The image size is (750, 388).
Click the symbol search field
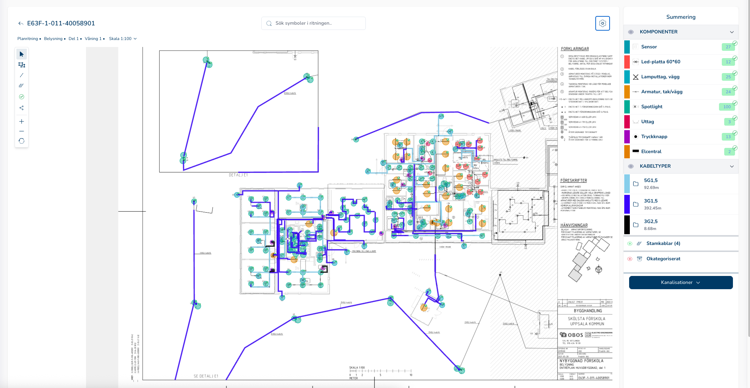(x=314, y=23)
